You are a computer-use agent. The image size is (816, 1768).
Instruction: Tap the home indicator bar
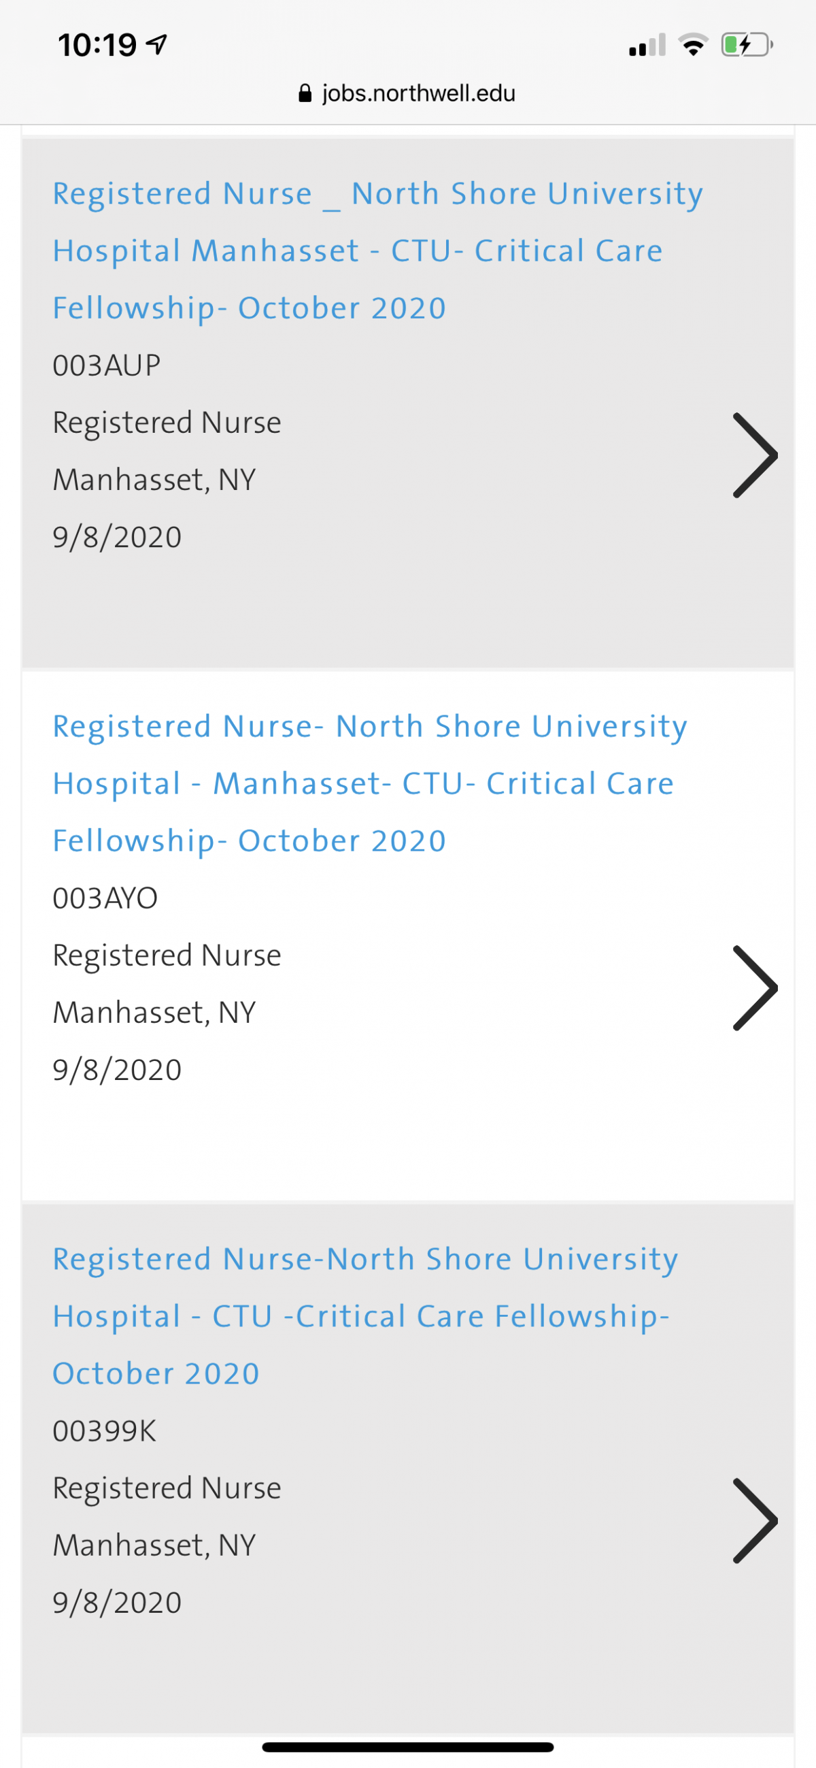coord(408,1747)
